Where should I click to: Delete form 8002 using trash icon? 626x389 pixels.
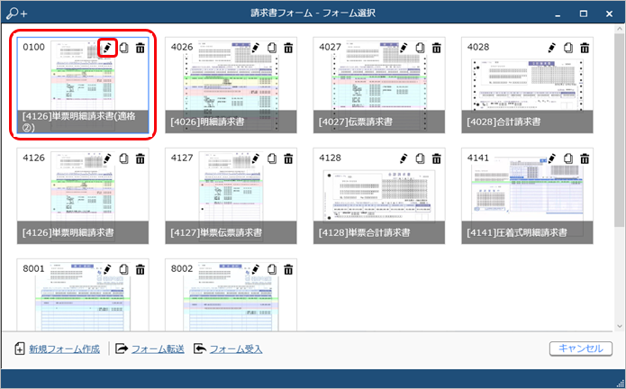288,269
